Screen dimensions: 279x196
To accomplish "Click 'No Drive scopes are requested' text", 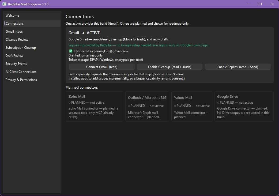I will [243, 115].
